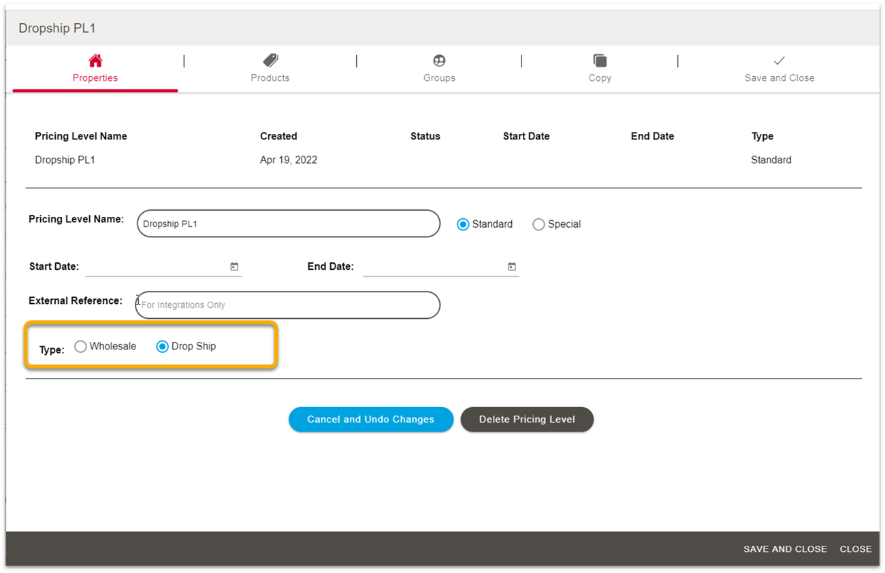Click the Groups globe icon
Viewport: 885px width, 573px height.
[x=439, y=60]
